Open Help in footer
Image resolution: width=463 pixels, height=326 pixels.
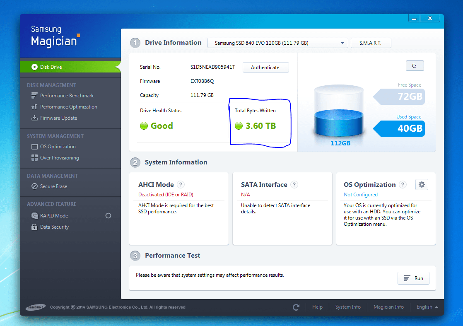point(317,307)
